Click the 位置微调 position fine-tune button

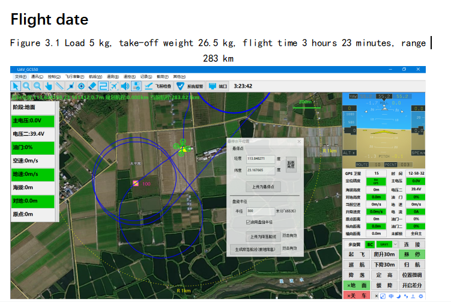412,275
